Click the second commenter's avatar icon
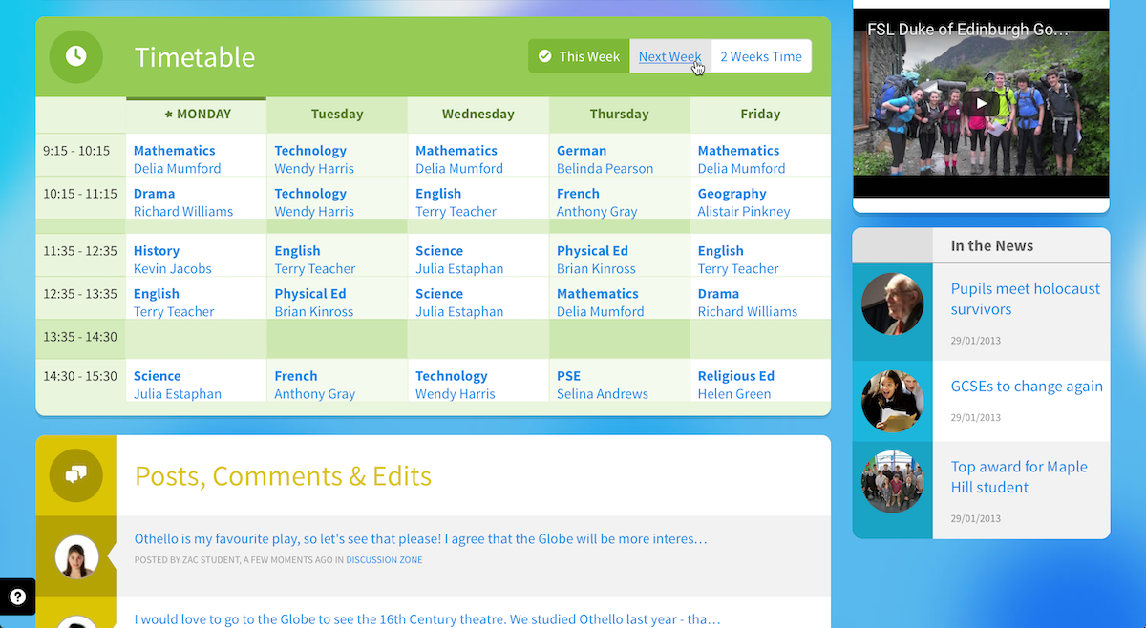 click(75, 622)
